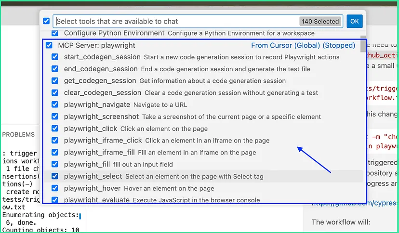Select 'playwright_iframe_click' tool name
Screen dimensions: 399x233
point(103,141)
